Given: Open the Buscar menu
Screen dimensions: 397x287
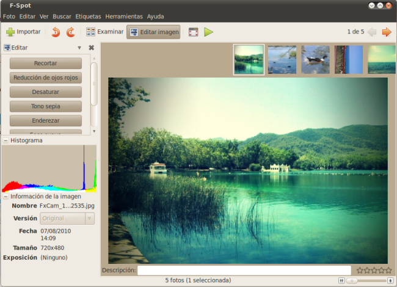Looking at the screenshot, I should tap(62, 16).
